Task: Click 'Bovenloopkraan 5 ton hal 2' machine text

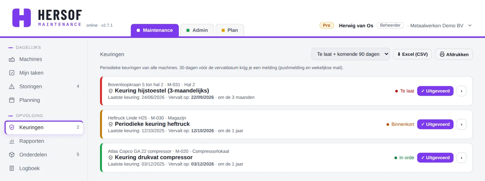Action: pyautogui.click(x=135, y=85)
